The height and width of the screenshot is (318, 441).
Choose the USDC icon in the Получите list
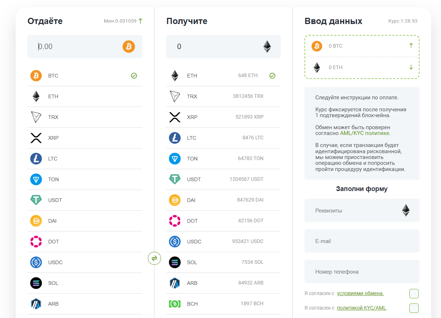[x=175, y=242]
